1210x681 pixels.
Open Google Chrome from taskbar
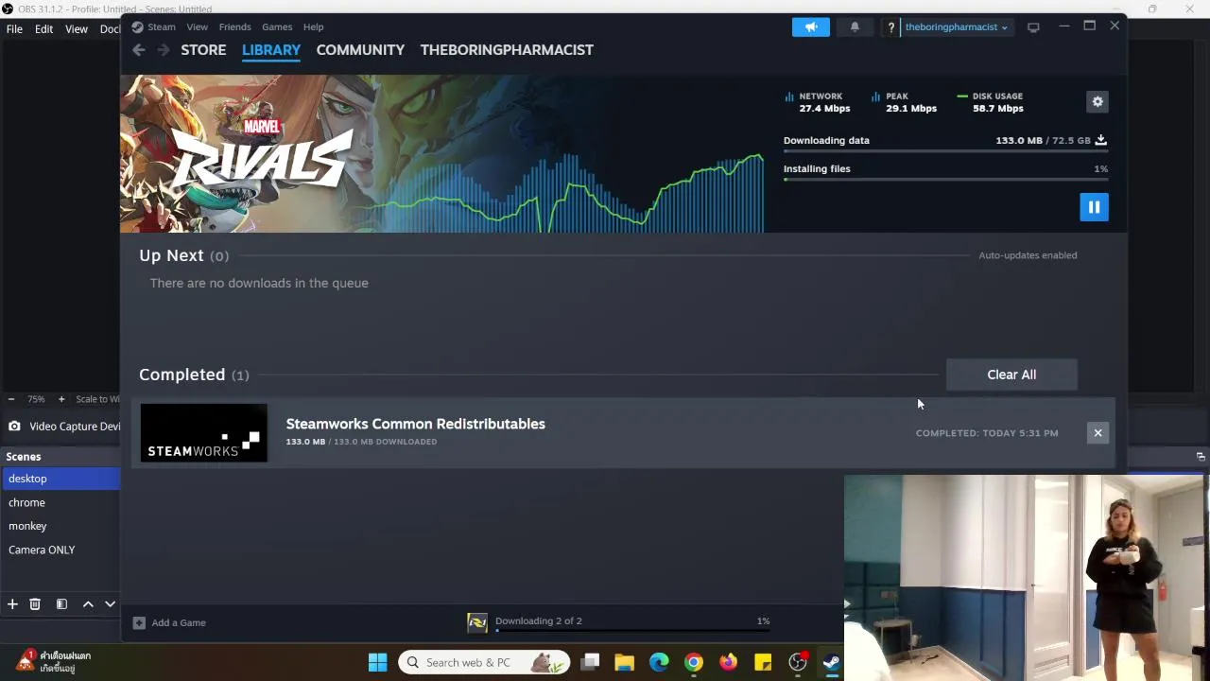point(694,662)
